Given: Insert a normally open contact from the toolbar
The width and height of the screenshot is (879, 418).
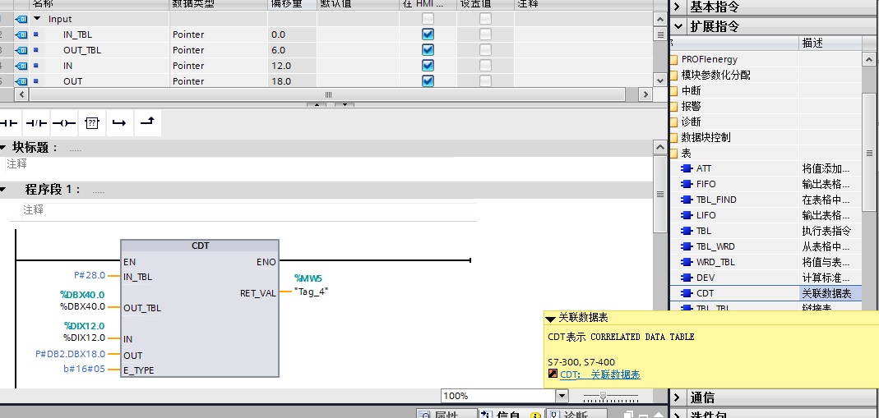Looking at the screenshot, I should pos(9,123).
